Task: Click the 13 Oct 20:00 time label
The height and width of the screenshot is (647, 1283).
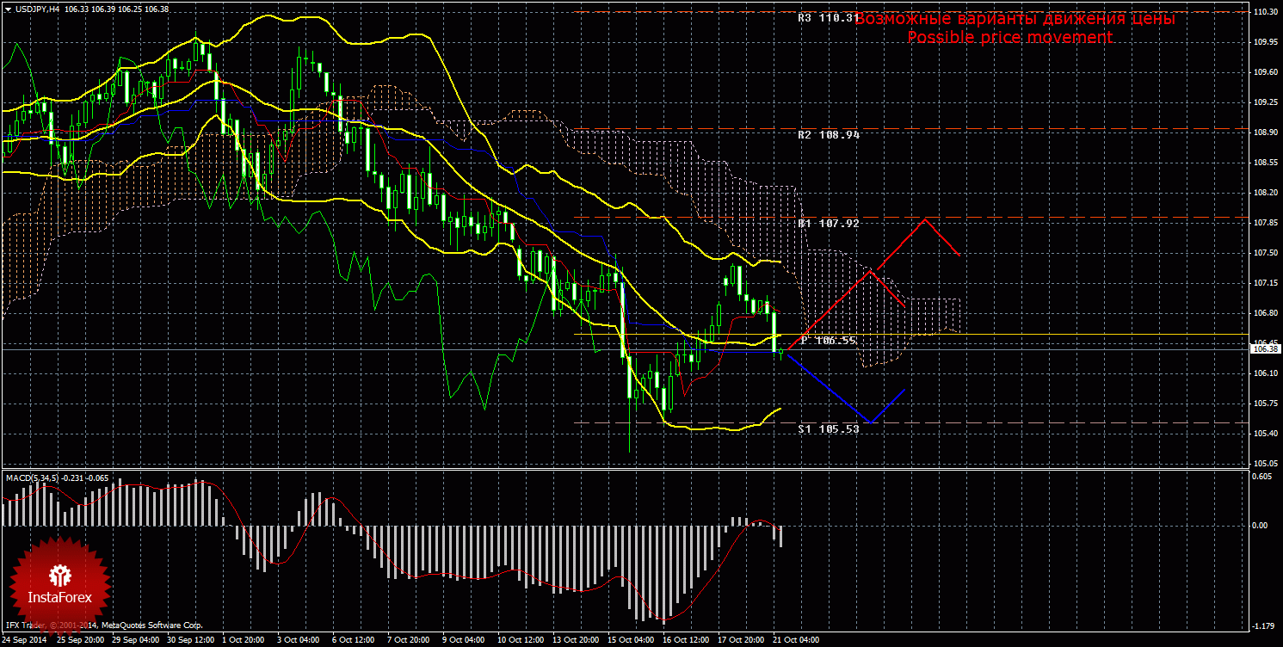Action: (x=577, y=640)
